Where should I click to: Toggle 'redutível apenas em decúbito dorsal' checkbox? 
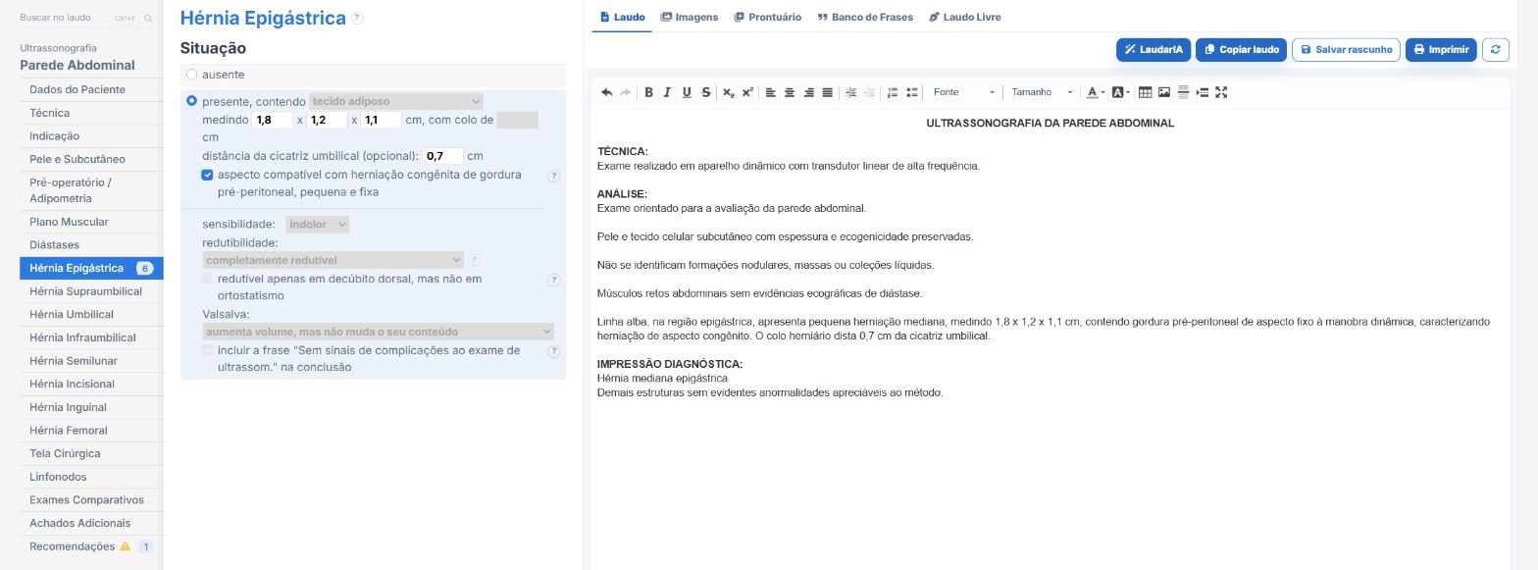click(x=207, y=279)
